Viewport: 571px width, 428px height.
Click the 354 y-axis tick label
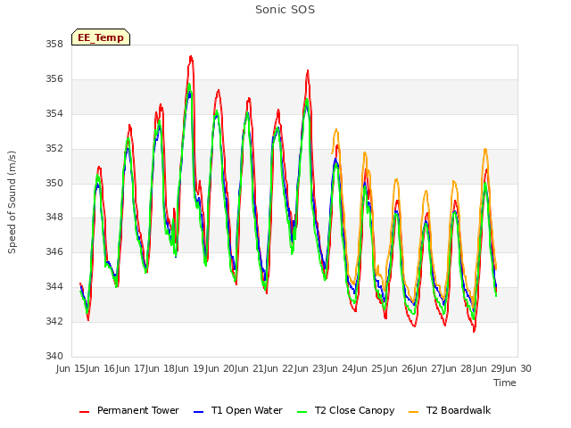54,114
